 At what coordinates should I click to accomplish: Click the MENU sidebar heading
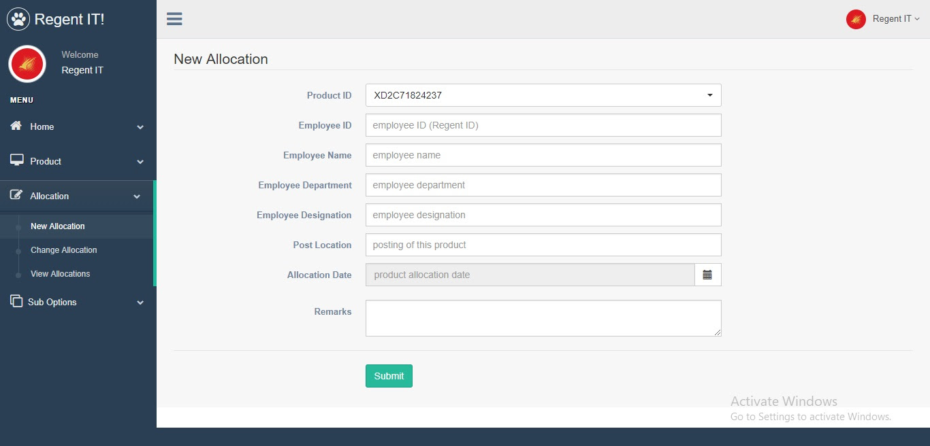click(x=22, y=100)
